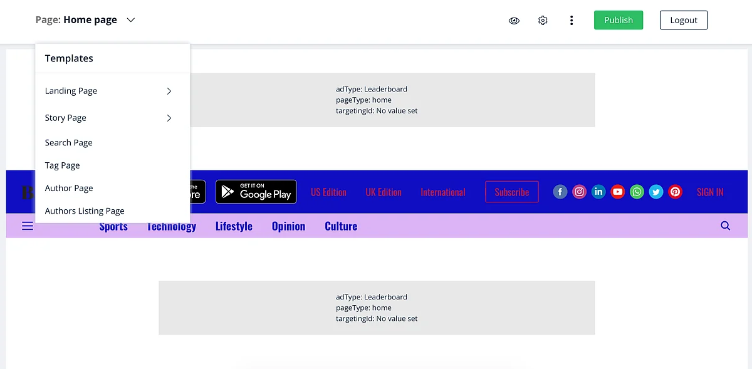Select Story Page template
Image resolution: width=752 pixels, height=369 pixels.
click(66, 118)
